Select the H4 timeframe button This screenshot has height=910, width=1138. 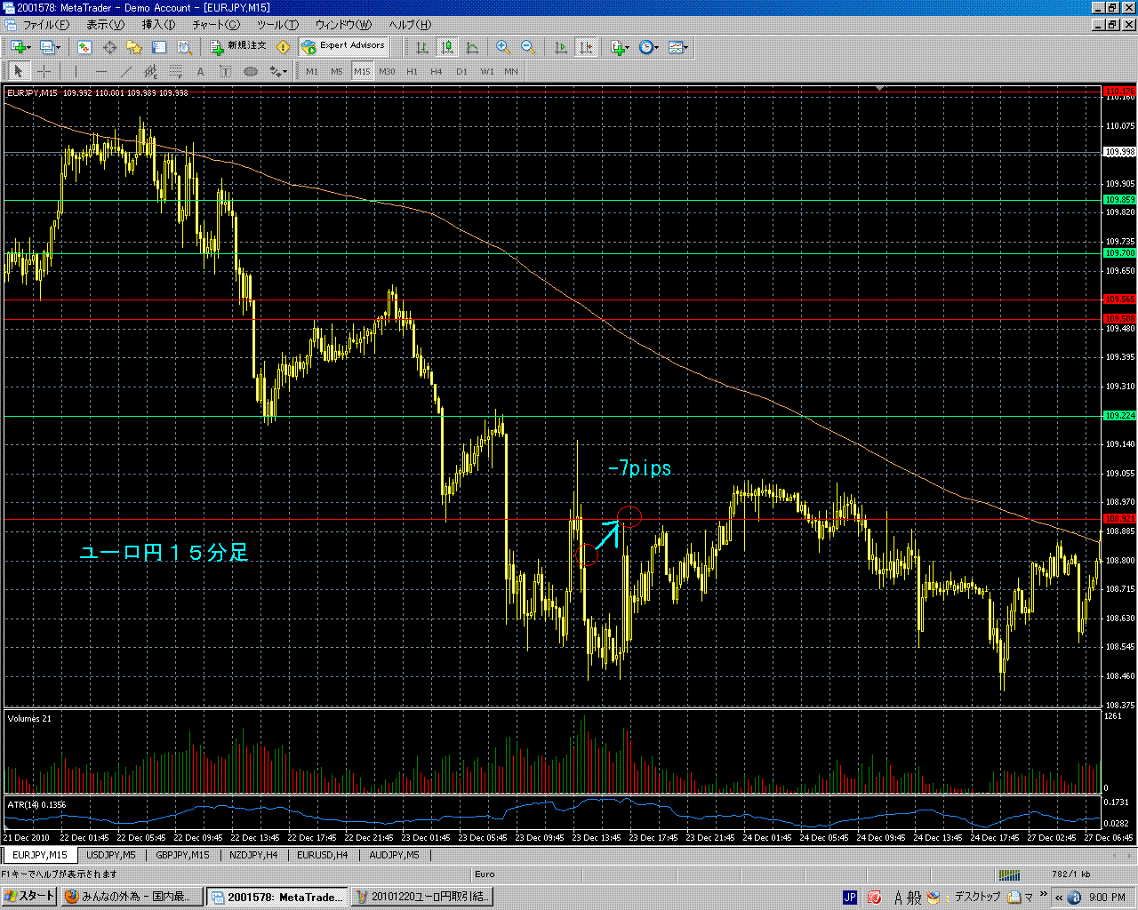click(436, 71)
